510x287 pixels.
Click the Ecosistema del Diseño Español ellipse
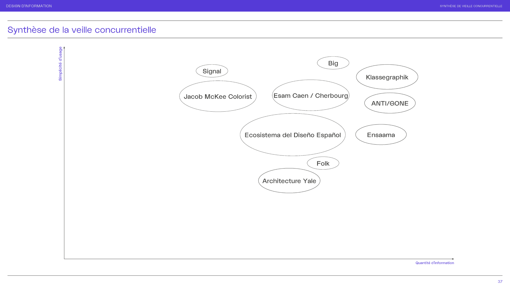(x=292, y=135)
